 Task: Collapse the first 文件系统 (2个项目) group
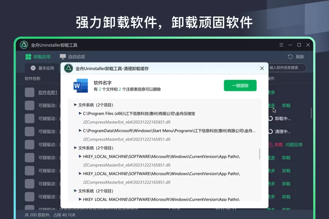[x=75, y=105]
